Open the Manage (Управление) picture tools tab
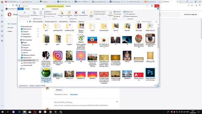This screenshot has width=202, height=114. coord(55,9)
